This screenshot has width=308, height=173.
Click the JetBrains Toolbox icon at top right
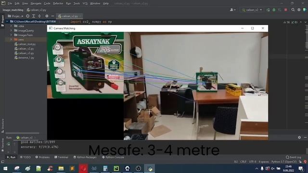[305, 10]
